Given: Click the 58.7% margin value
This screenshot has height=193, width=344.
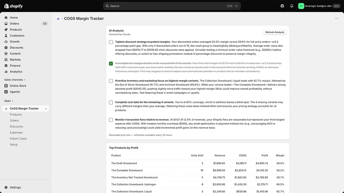Looking at the screenshot, I should pyautogui.click(x=280, y=178).
